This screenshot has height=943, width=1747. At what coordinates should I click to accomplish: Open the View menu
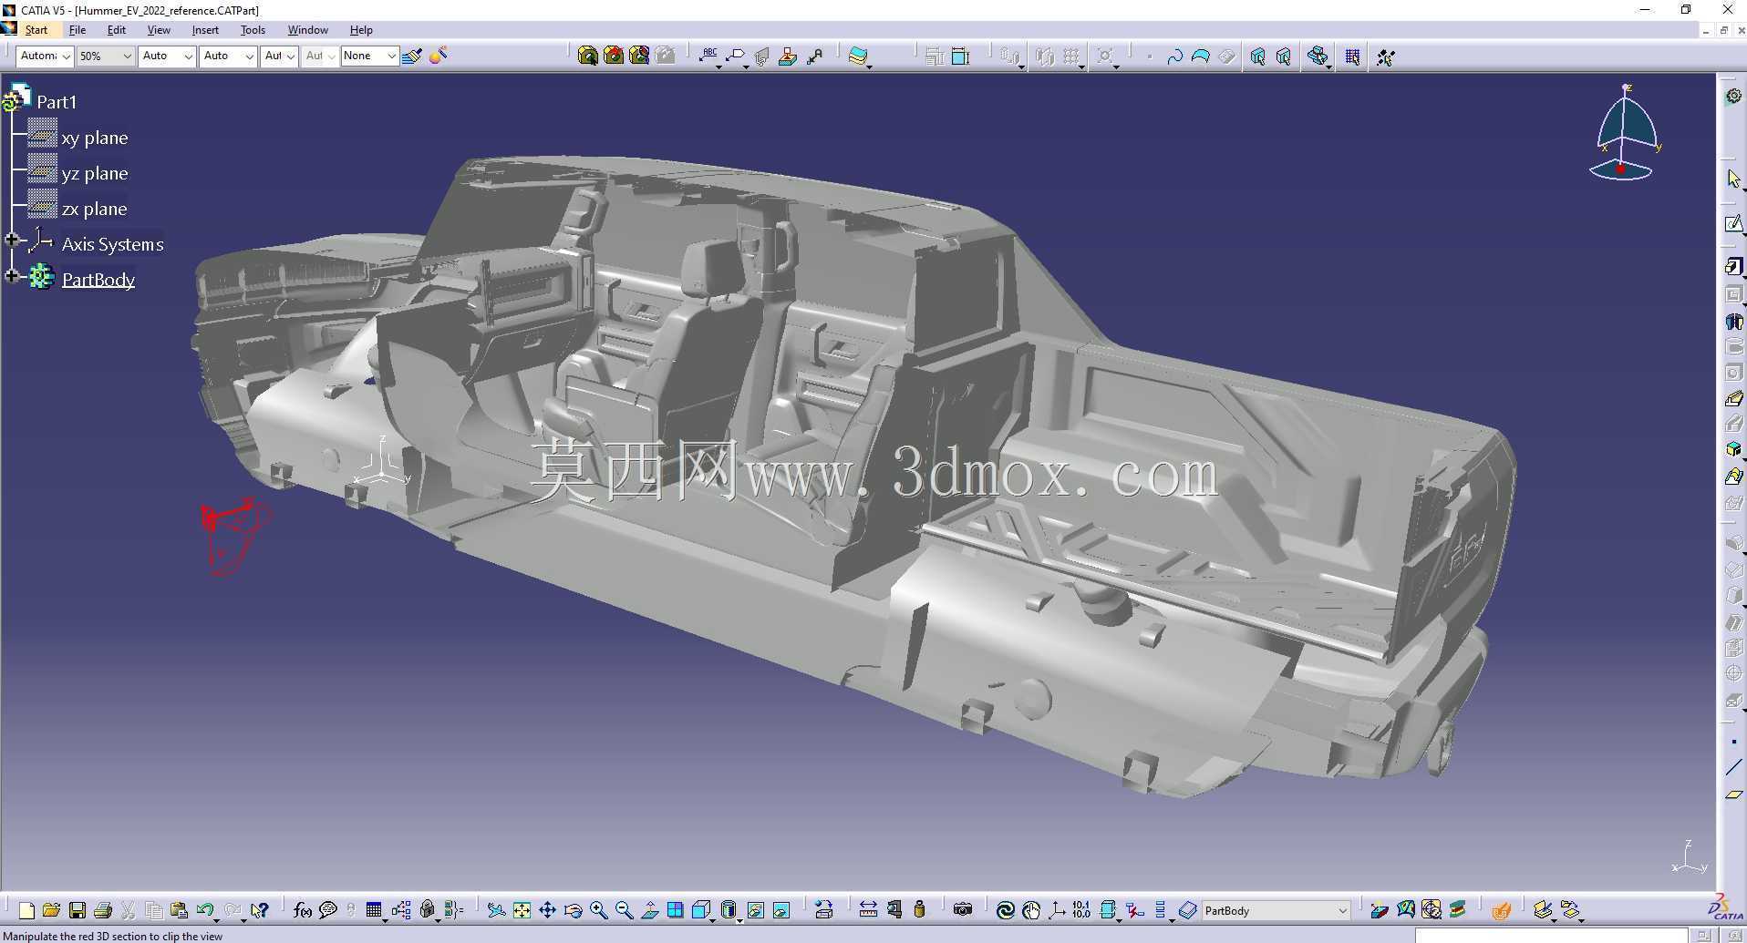[x=159, y=30]
